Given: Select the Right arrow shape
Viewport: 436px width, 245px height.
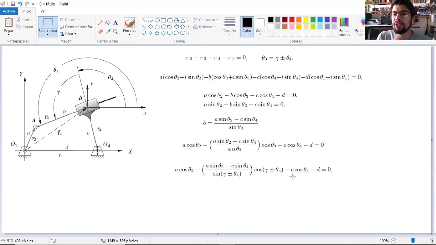Looking at the screenshot, I should [170, 27].
